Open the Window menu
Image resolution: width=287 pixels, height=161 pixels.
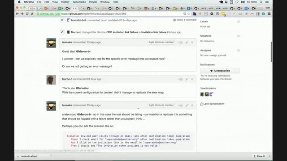(x=105, y=2)
